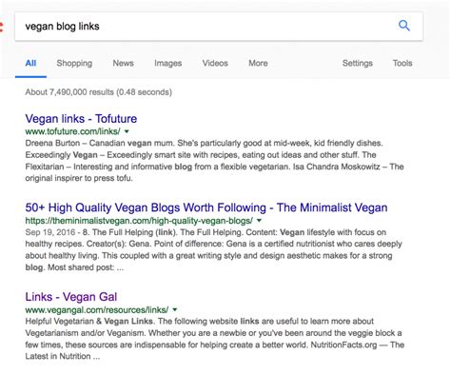451x375 pixels.
Task: Open the Vegan links - Tofuture result
Action: click(x=81, y=119)
